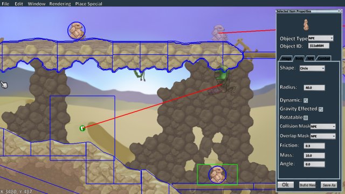Click the Object ID field
The width and height of the screenshot is (345, 194).
(x=319, y=46)
